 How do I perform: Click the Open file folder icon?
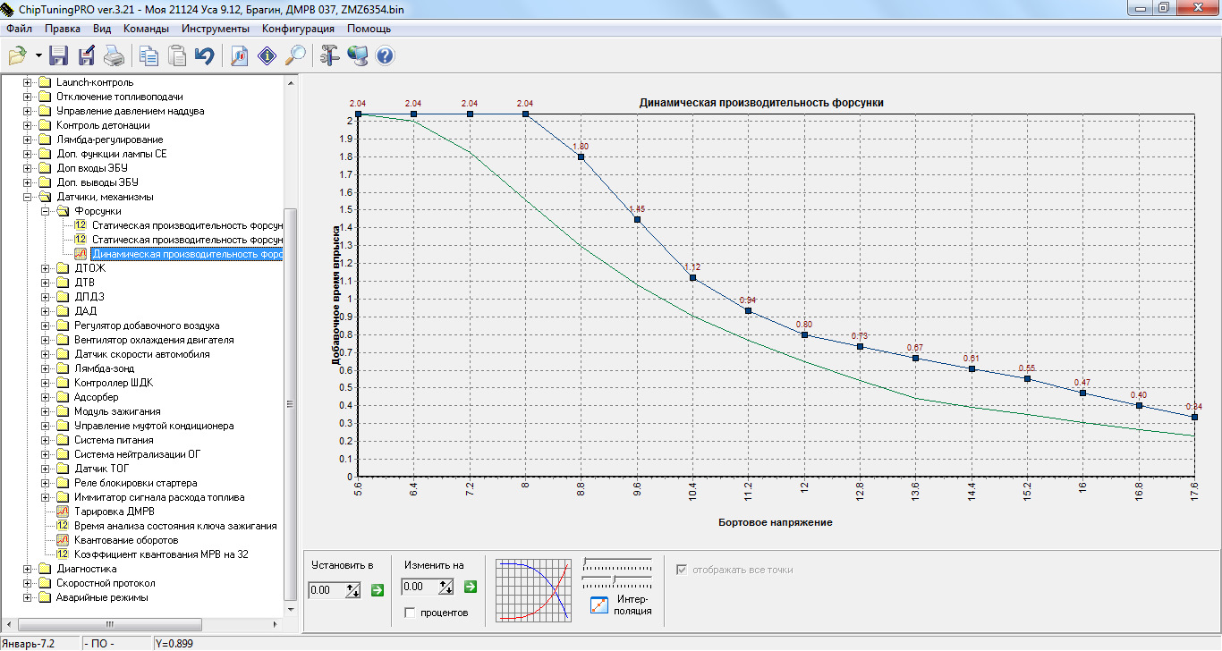(x=17, y=56)
